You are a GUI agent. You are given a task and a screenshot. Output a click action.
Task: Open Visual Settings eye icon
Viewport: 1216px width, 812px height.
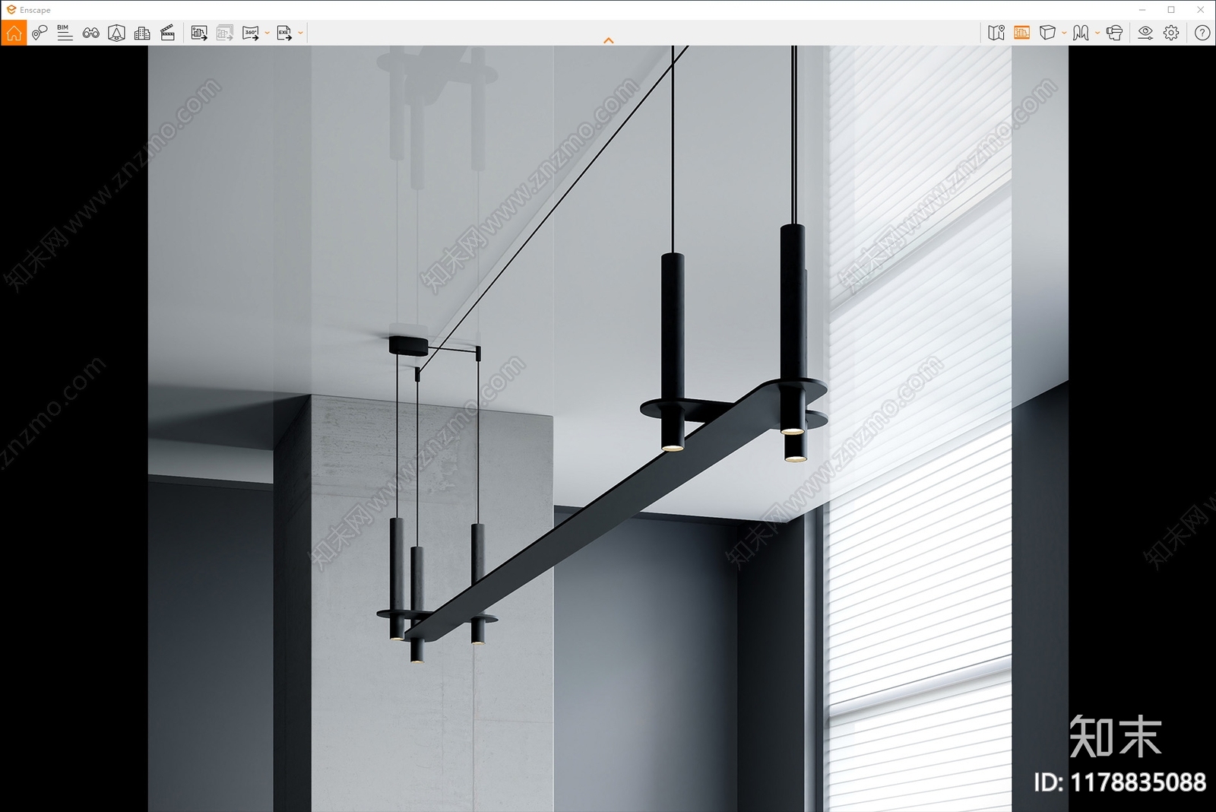(x=1145, y=33)
